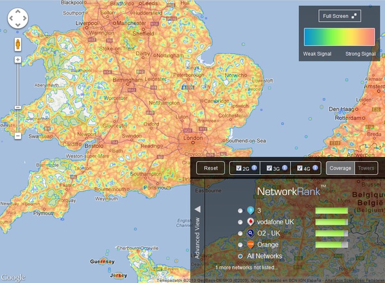Select the O2 - UK radio button
This screenshot has width=385, height=283.
coord(240,233)
